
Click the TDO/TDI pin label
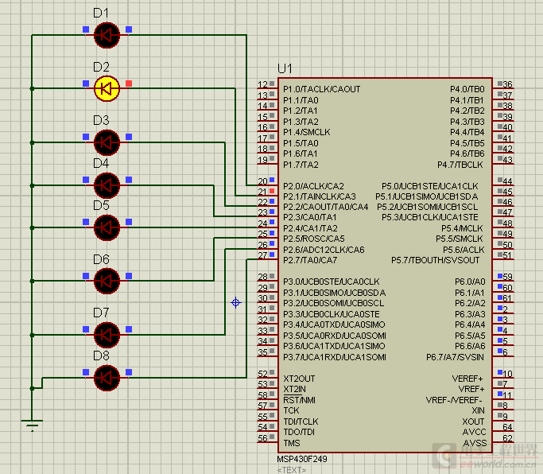pyautogui.click(x=299, y=432)
